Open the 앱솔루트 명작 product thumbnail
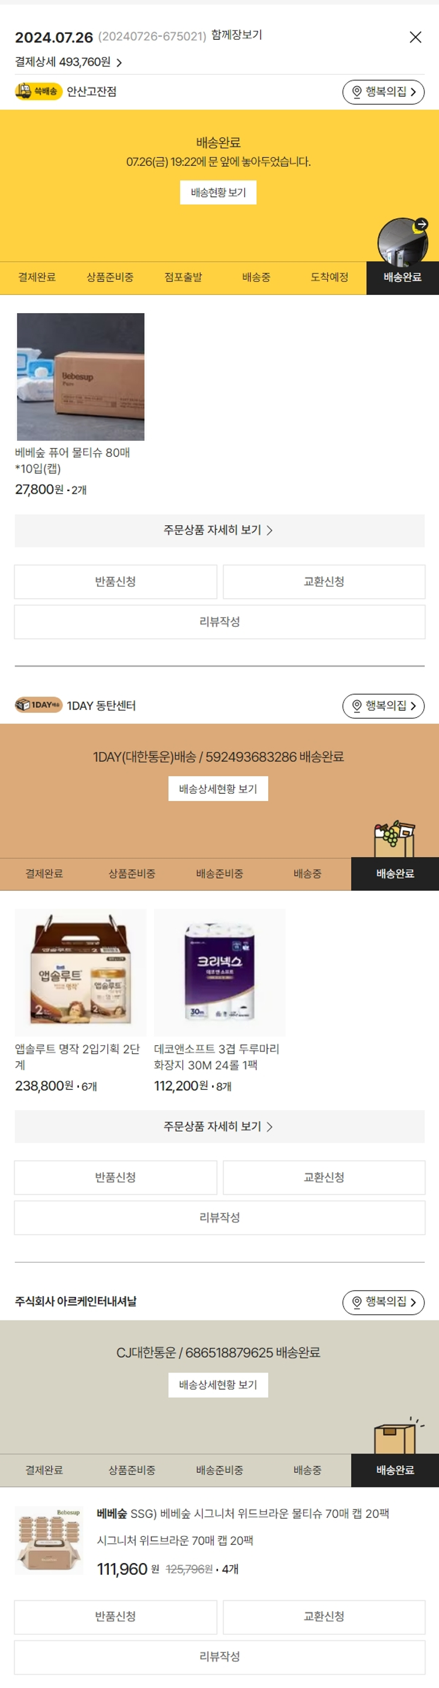The height and width of the screenshot is (1688, 439). 80,973
